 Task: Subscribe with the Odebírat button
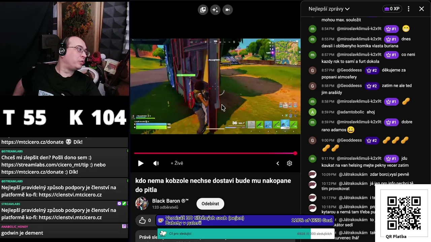[x=210, y=204]
